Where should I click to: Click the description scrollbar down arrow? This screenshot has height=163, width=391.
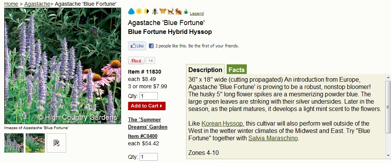pyautogui.click(x=388, y=156)
